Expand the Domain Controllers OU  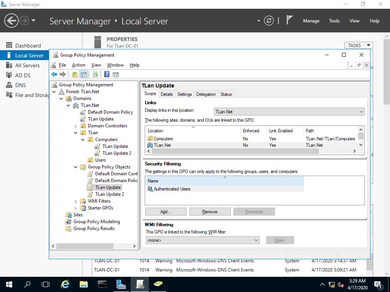tap(76, 126)
